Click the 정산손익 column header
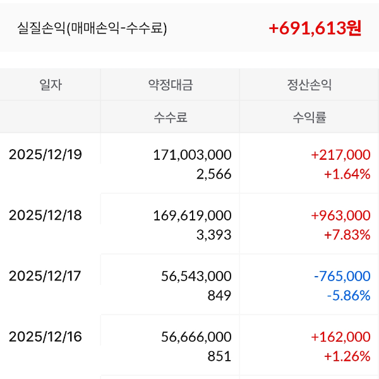 click(x=309, y=85)
